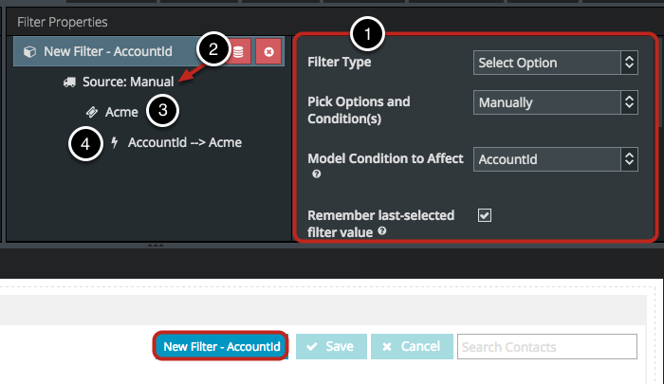The height and width of the screenshot is (384, 664).
Task: Focus the Search Contacts field
Action: point(547,347)
